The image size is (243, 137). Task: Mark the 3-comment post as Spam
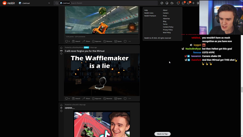point(118,41)
